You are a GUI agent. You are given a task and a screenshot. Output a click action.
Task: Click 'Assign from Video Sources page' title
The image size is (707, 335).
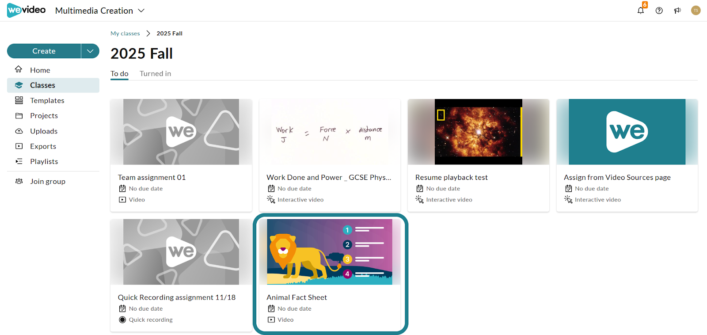(x=617, y=177)
